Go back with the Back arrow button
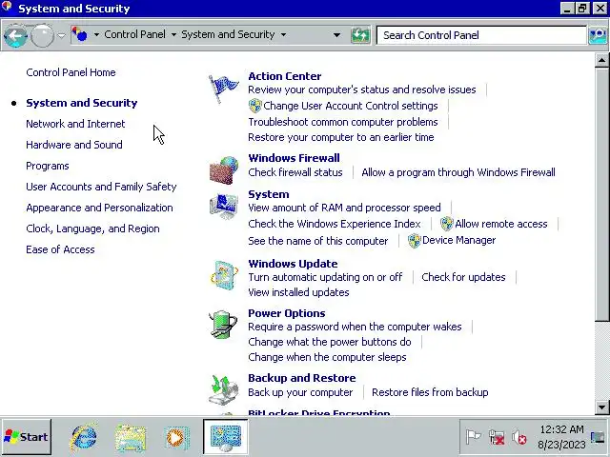Screen dimensions: 610x457 pos(15,36)
